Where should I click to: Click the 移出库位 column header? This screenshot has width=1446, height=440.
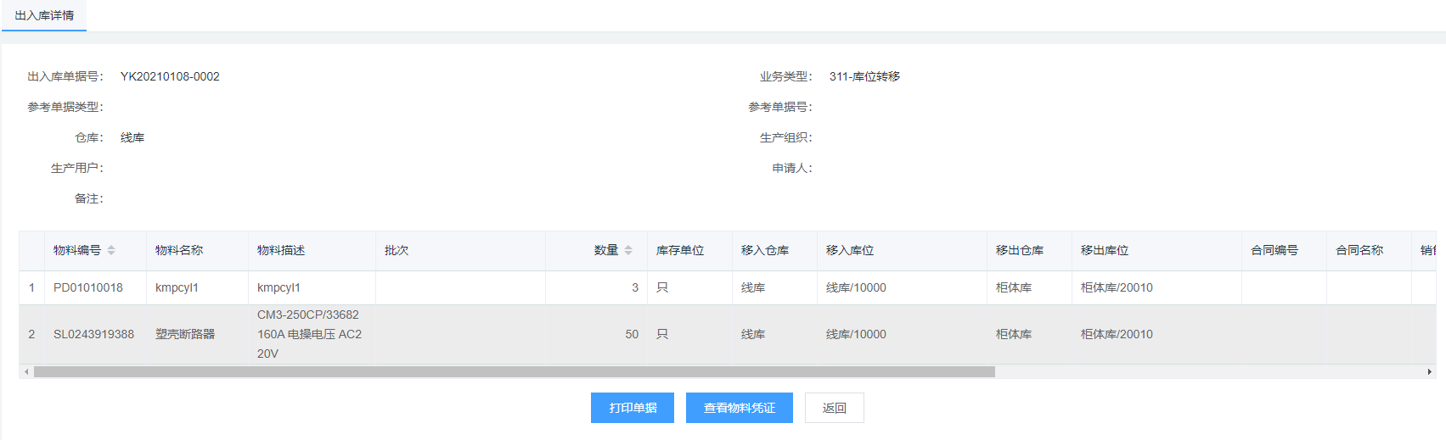click(x=1105, y=250)
